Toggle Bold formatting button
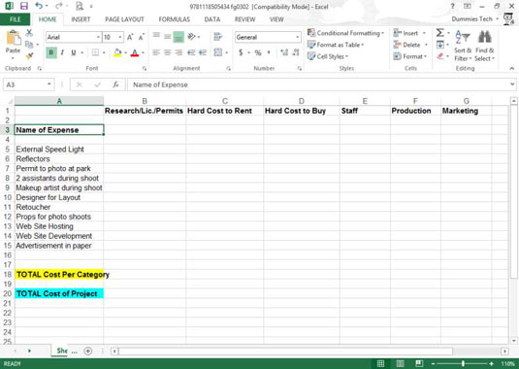 click(51, 52)
